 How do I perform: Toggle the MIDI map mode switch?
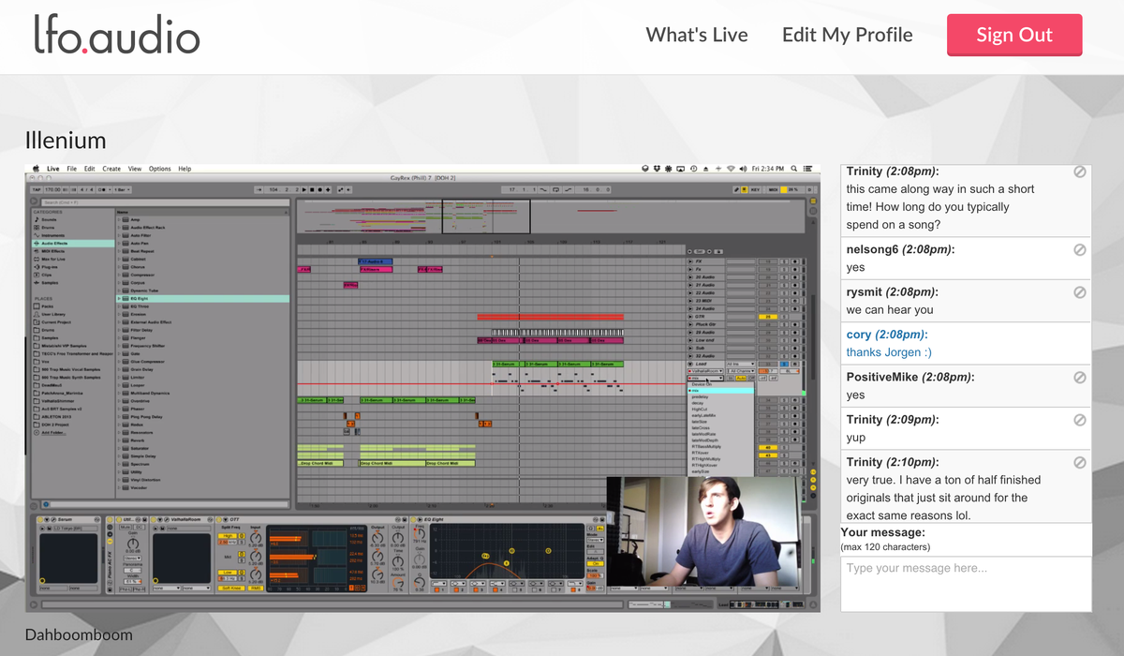773,189
